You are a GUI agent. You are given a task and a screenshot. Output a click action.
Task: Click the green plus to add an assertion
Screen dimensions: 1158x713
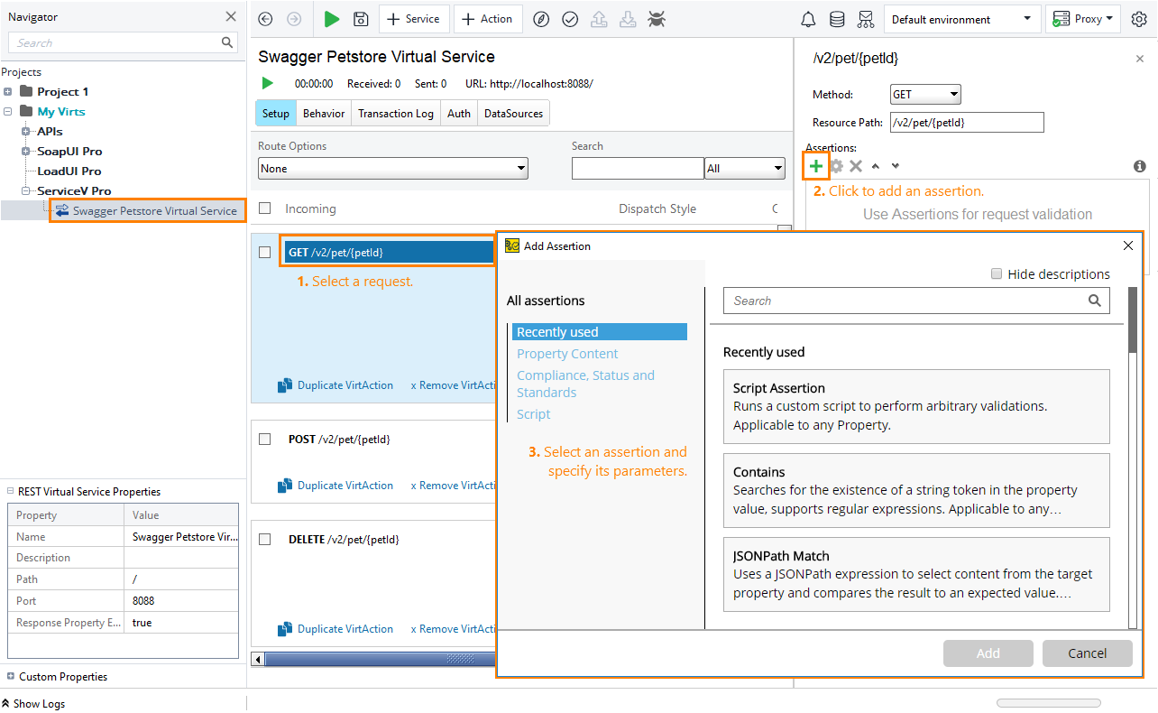click(x=816, y=166)
